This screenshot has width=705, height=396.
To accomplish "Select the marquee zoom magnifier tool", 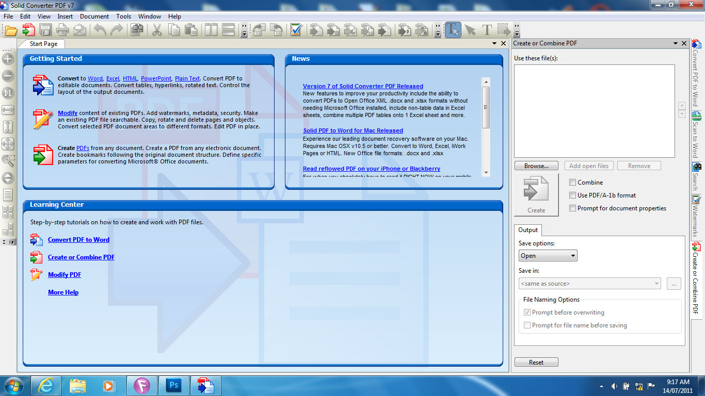I will pos(8,161).
